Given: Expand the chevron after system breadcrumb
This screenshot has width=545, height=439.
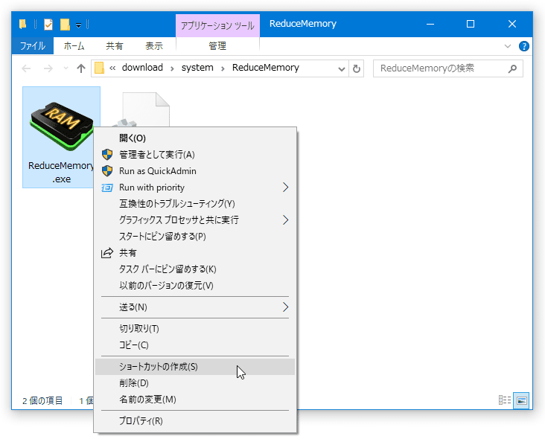Looking at the screenshot, I should 223,68.
